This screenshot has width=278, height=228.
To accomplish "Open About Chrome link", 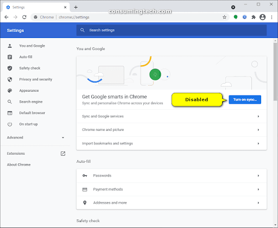I will 19,164.
